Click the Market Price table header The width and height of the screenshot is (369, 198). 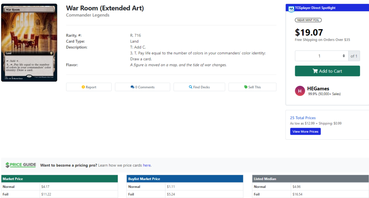[x=59, y=179]
